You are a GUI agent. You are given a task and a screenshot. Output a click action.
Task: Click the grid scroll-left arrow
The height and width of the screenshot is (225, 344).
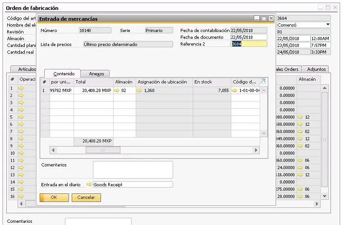click(53, 150)
